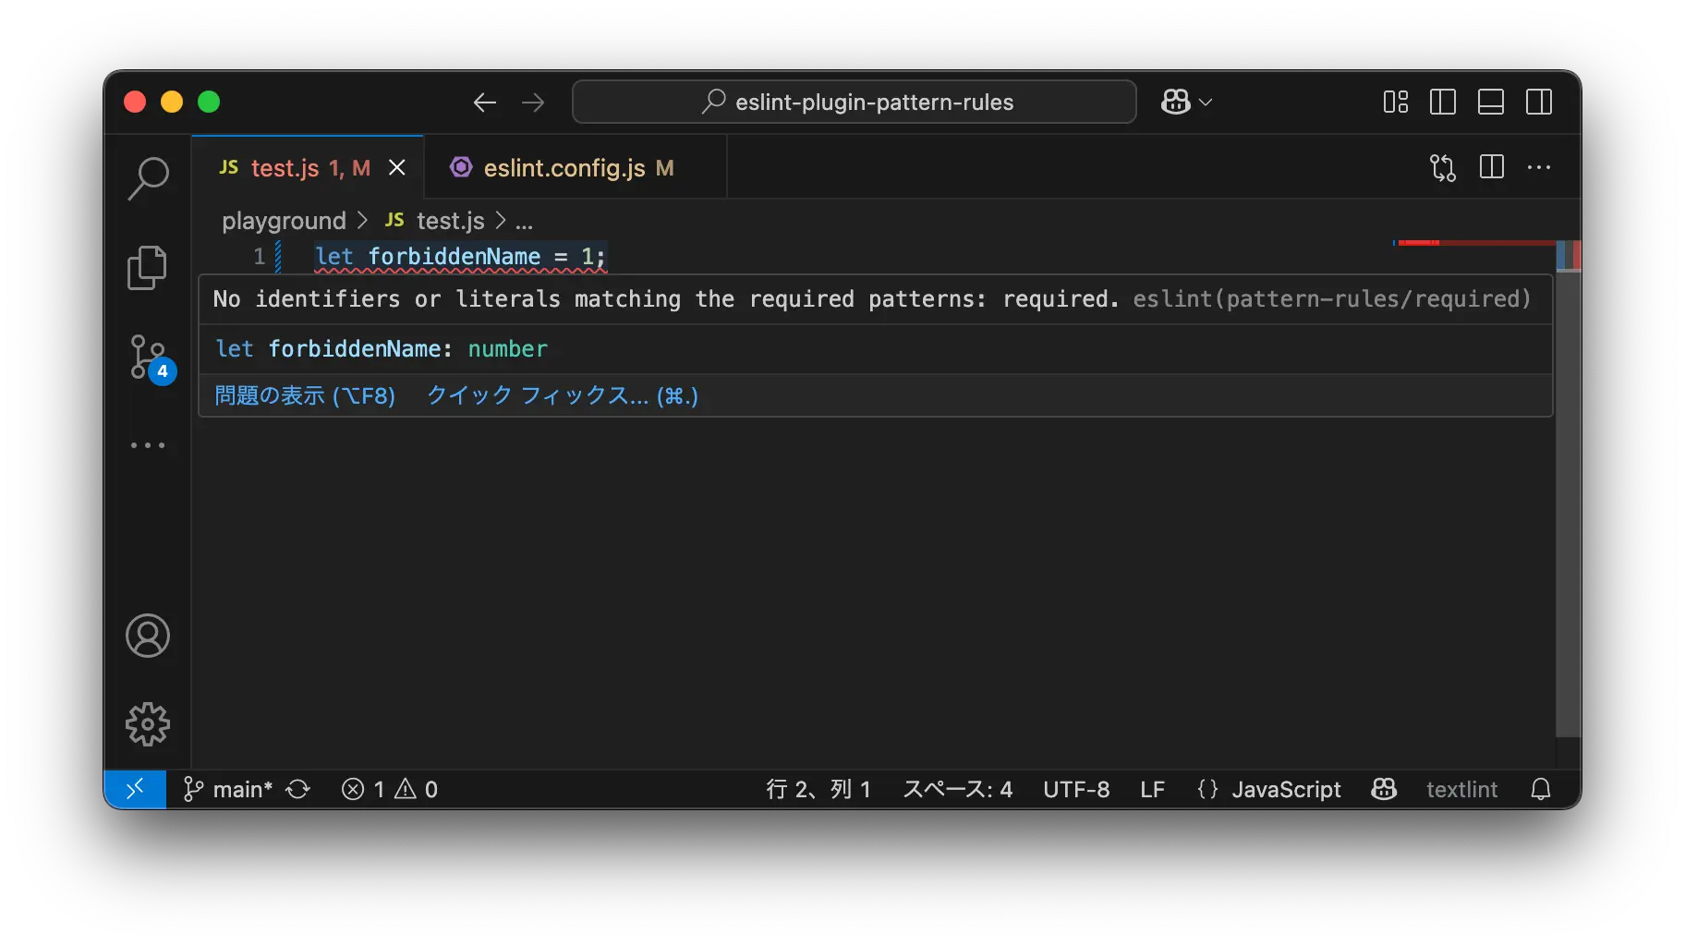Click forbiddenName in the code line

click(455, 256)
